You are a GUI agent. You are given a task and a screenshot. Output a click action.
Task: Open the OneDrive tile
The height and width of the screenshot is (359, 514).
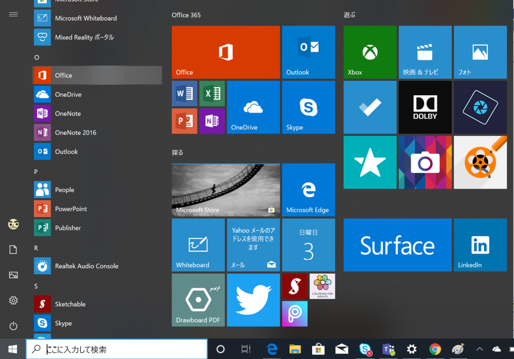click(x=253, y=107)
